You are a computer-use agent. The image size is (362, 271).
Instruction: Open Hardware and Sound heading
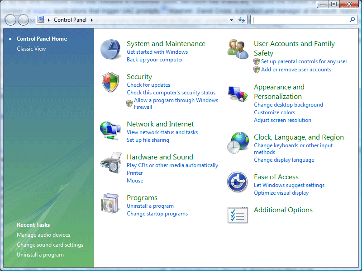click(x=160, y=157)
